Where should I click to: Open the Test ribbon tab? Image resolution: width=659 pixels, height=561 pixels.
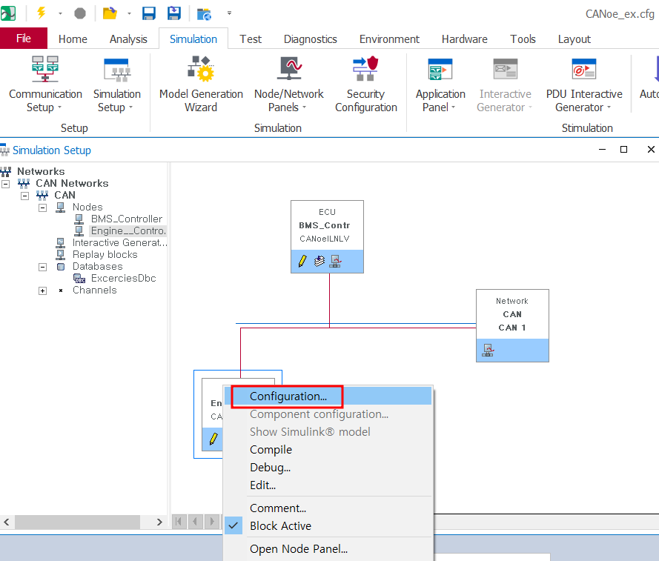pyautogui.click(x=251, y=39)
